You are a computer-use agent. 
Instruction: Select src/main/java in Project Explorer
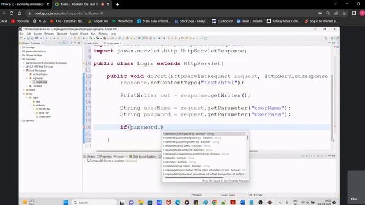[38, 75]
